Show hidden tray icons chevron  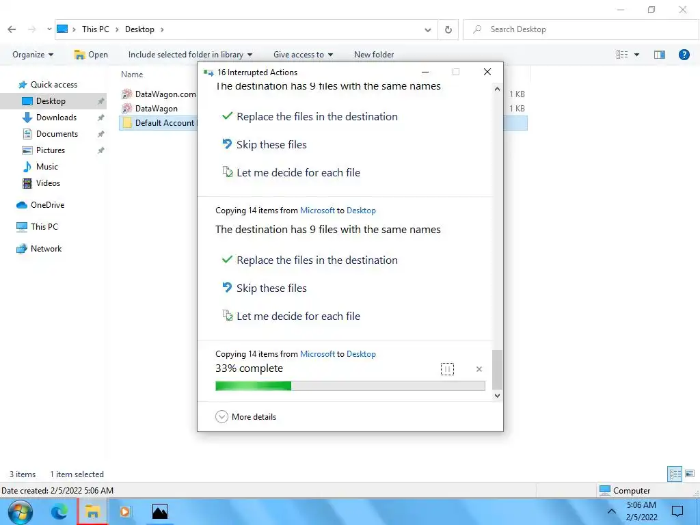[x=612, y=511]
